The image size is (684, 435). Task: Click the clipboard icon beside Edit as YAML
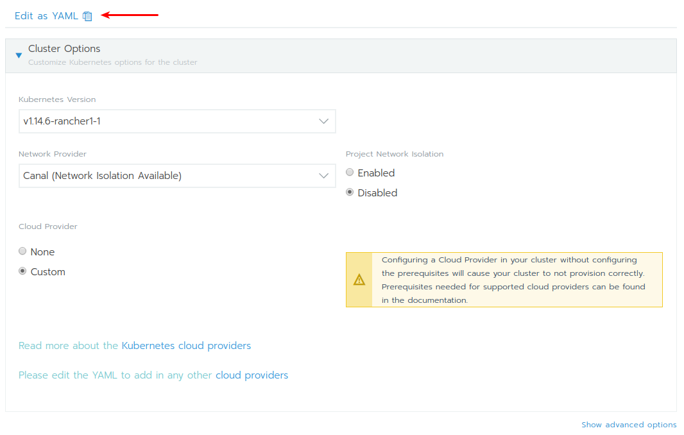click(x=87, y=16)
